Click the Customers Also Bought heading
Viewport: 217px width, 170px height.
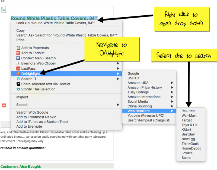(21, 166)
